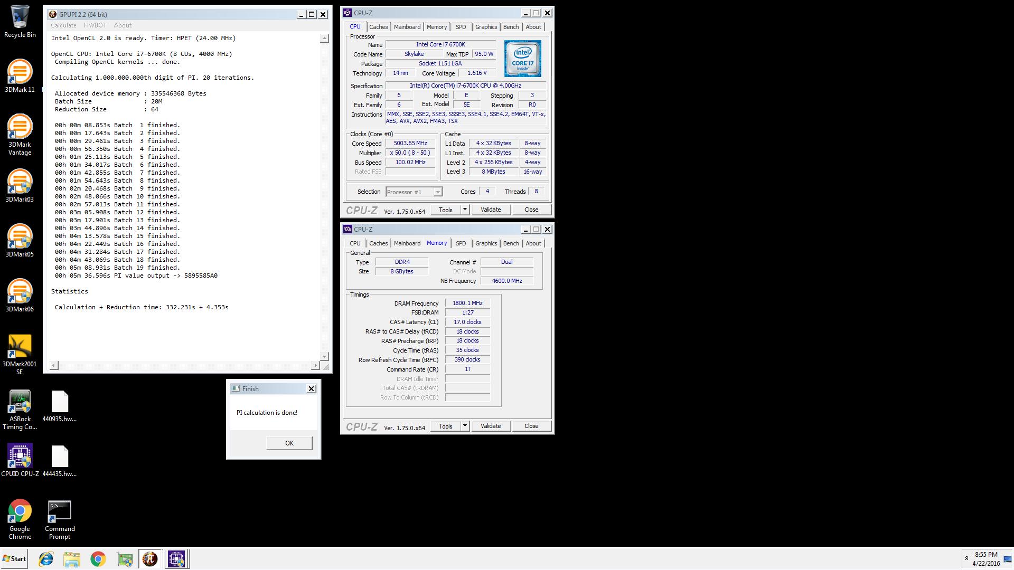Click the show desktop tray icon
This screenshot has width=1014, height=570.
pos(1007,559)
